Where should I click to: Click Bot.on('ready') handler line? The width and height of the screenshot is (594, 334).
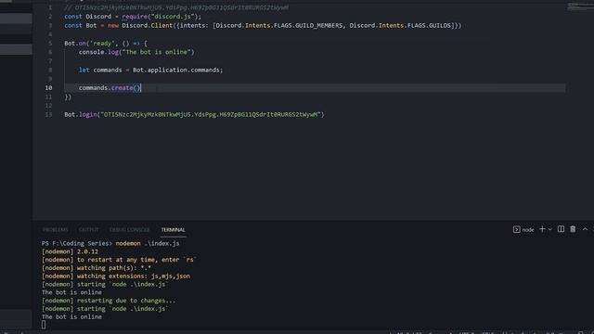pos(106,44)
